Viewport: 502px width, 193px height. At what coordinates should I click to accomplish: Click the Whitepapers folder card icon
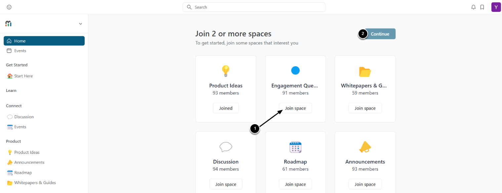click(365, 71)
